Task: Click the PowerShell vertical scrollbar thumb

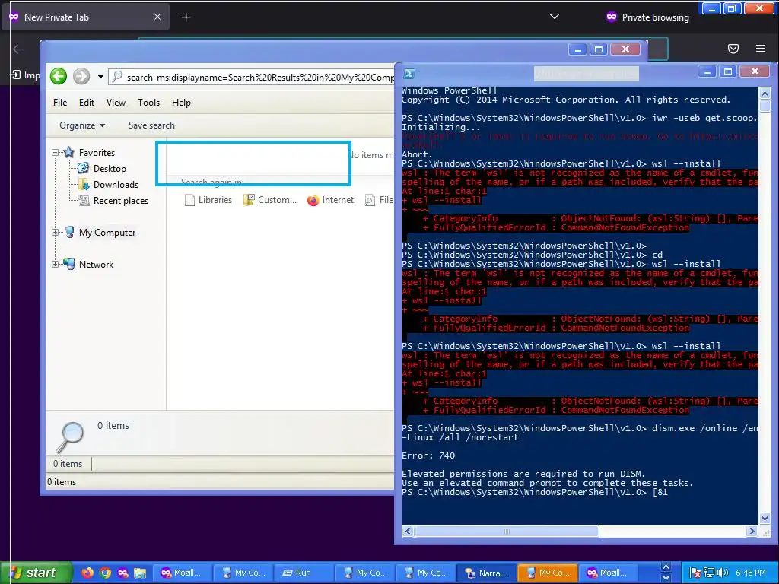Action: click(765, 106)
